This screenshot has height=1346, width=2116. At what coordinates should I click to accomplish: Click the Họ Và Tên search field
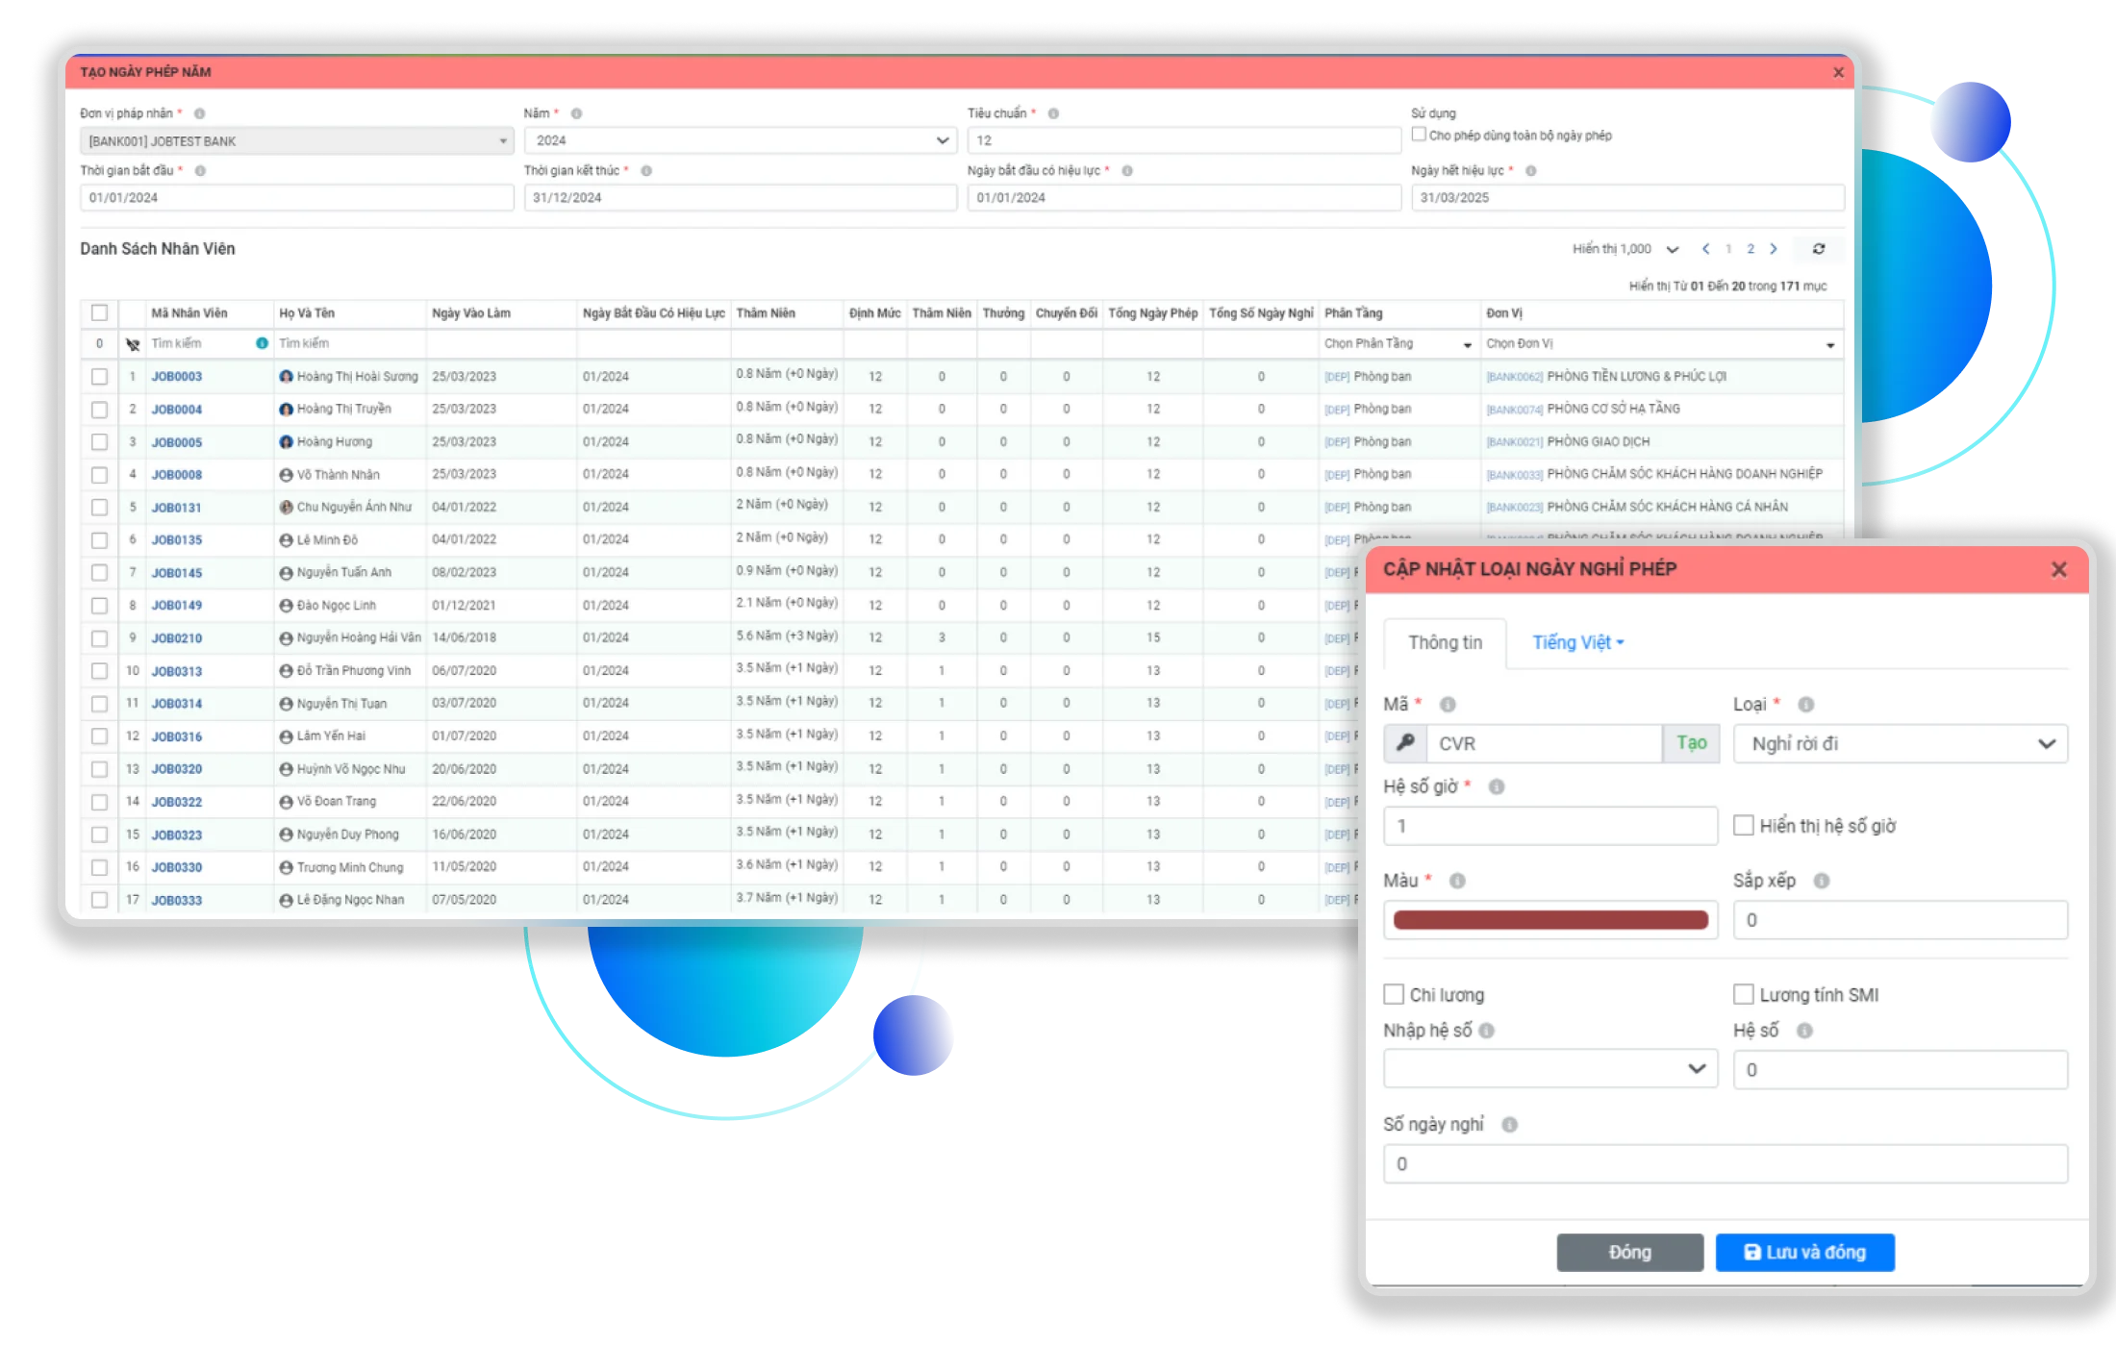350,344
